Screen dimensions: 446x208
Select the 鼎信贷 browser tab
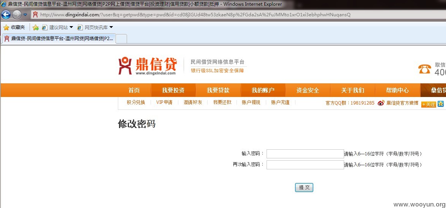tap(59, 39)
